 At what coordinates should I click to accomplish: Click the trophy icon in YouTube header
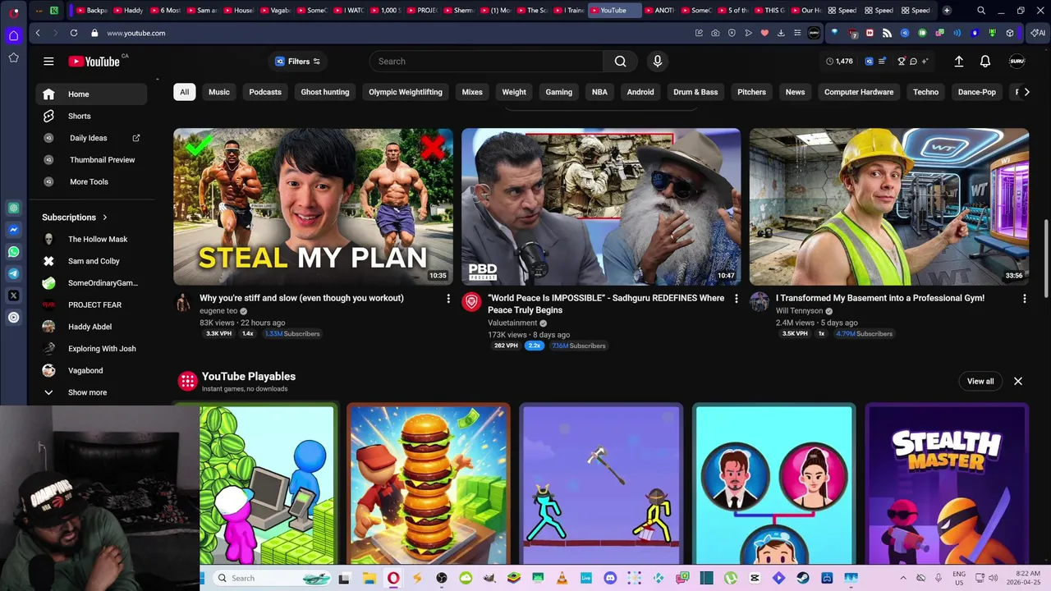pyautogui.click(x=901, y=61)
